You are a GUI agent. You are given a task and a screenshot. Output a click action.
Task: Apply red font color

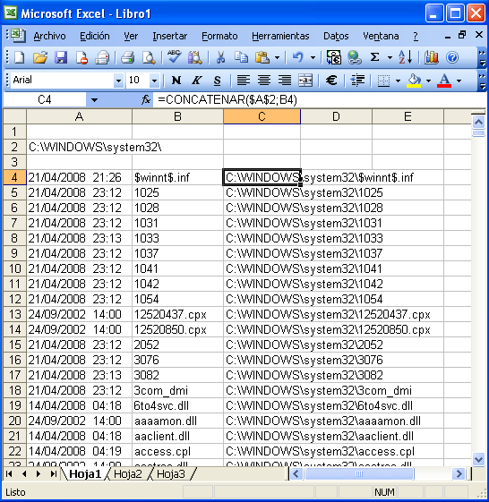444,80
